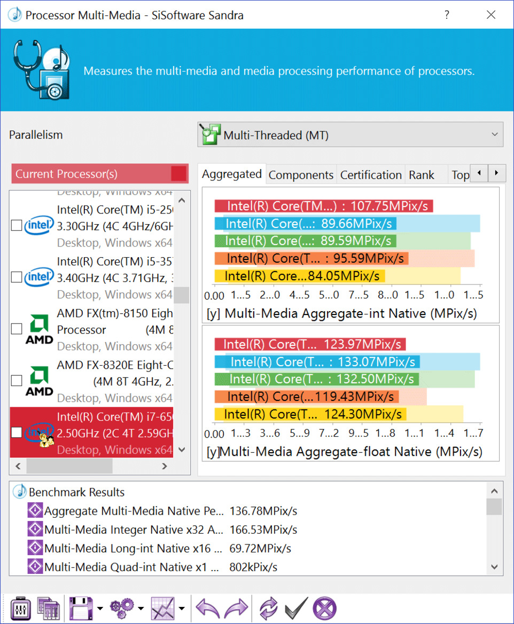Click the tab strip scroll-left arrow
514x624 pixels.
click(479, 173)
